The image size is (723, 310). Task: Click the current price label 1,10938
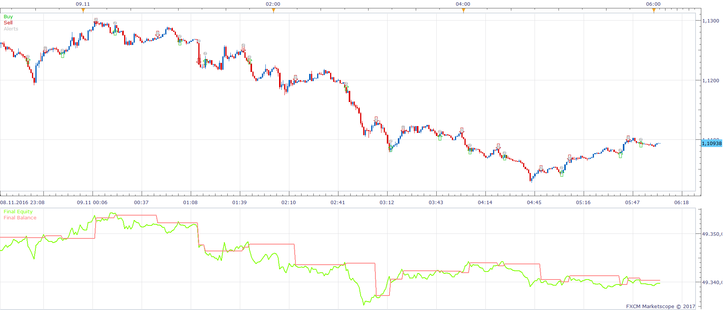tap(712, 143)
